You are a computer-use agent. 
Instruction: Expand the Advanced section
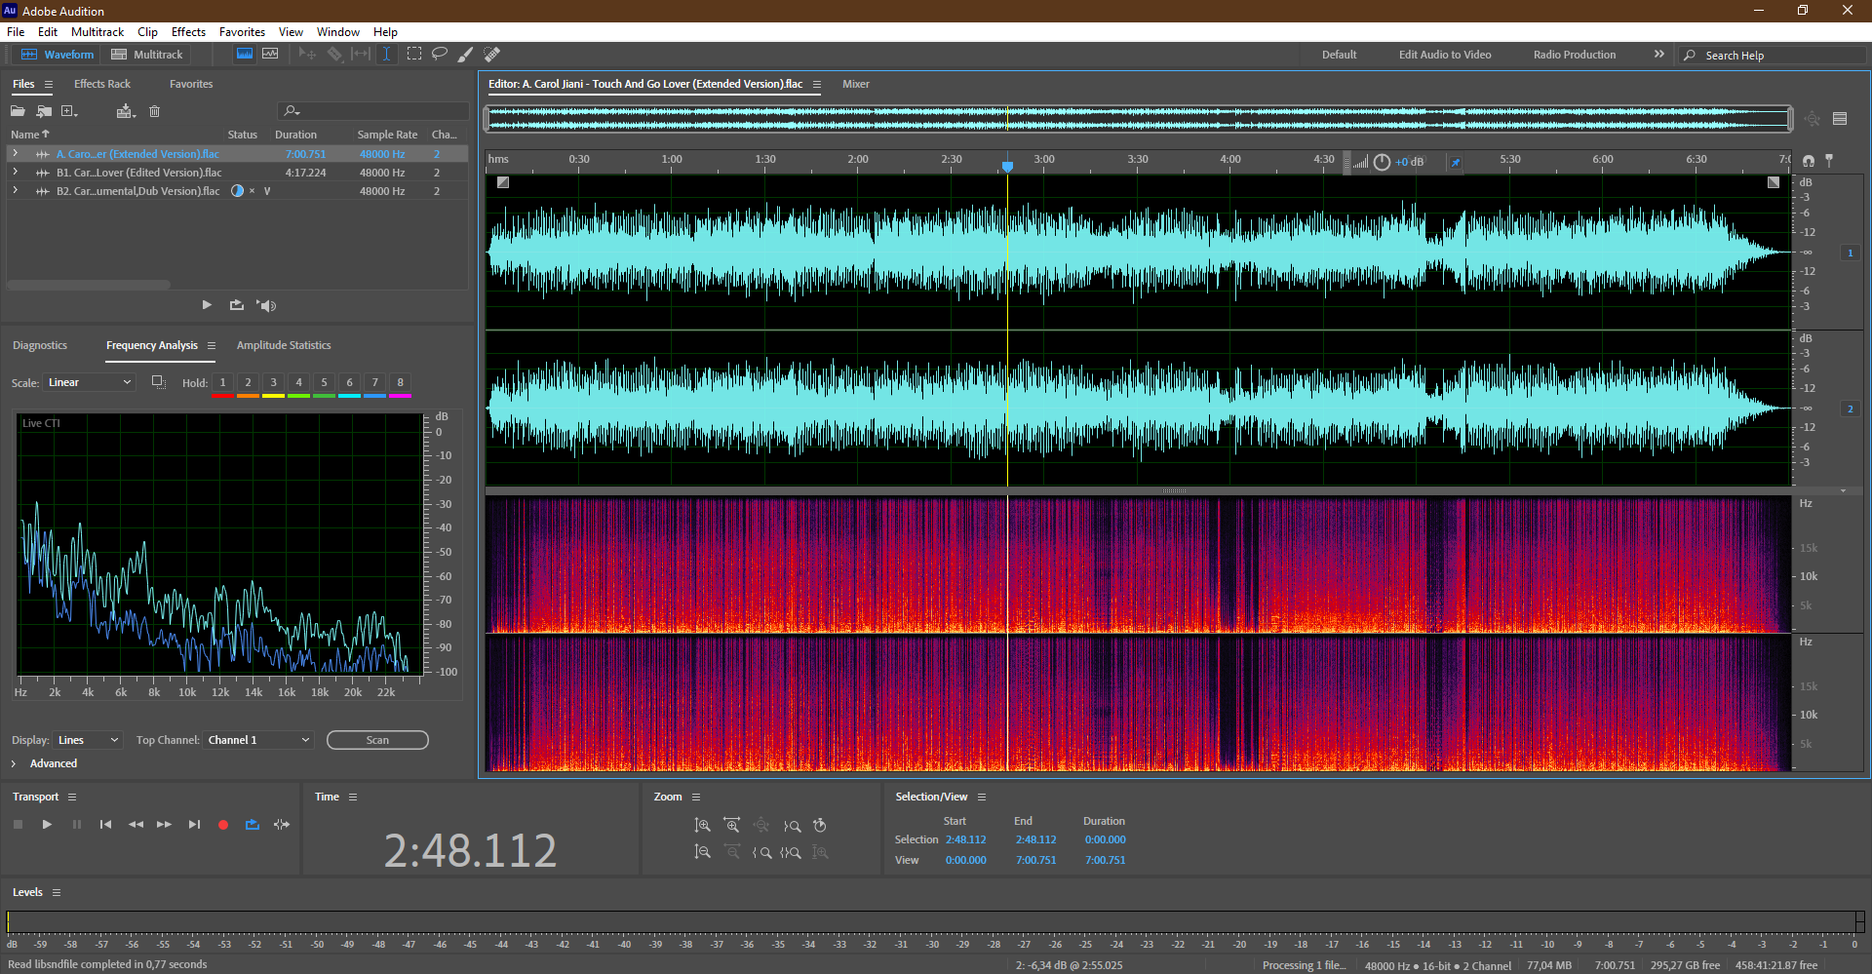(14, 763)
